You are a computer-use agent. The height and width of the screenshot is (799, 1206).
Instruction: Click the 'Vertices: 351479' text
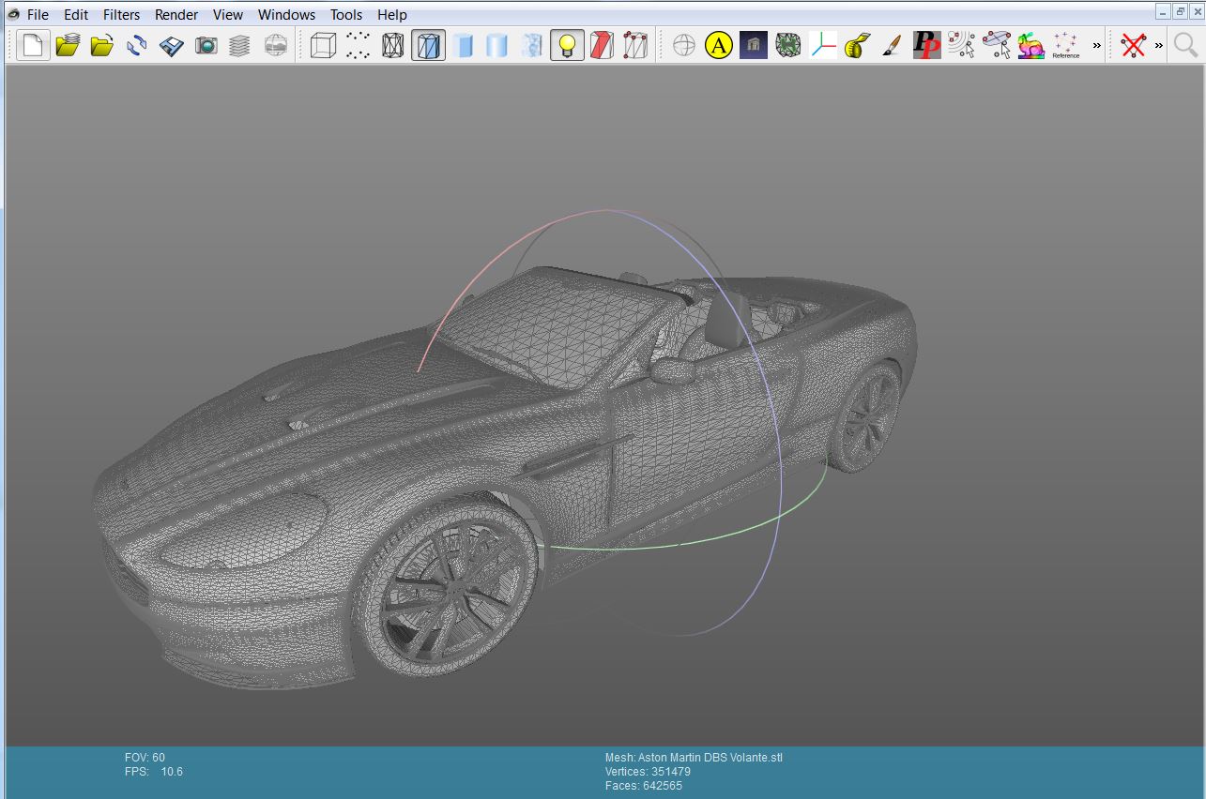point(648,772)
